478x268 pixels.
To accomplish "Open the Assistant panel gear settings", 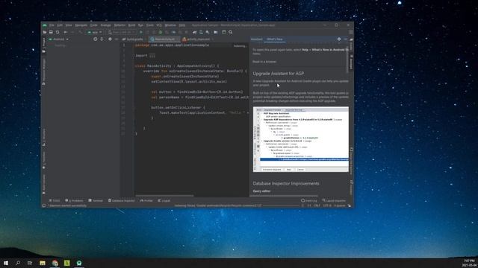I will tap(339, 39).
